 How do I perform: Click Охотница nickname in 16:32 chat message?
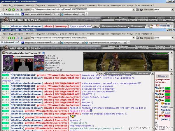(17, 111)
